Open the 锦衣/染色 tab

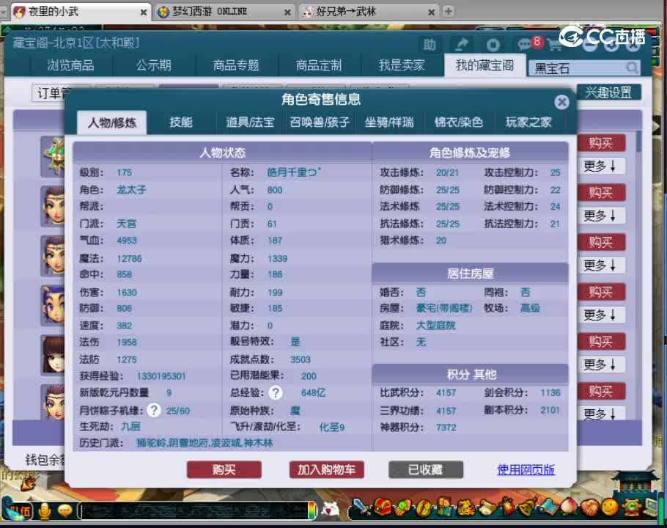[459, 122]
